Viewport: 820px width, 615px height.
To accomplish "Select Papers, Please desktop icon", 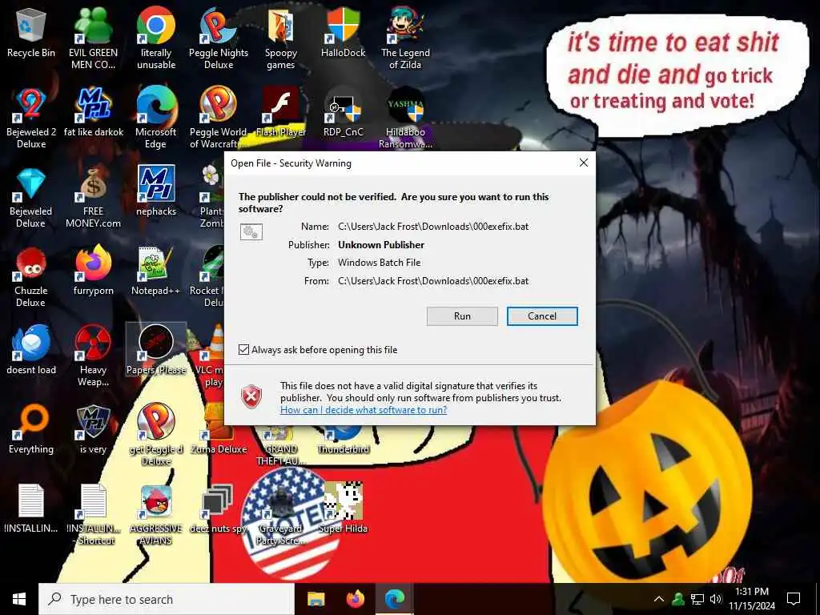I will [x=156, y=349].
